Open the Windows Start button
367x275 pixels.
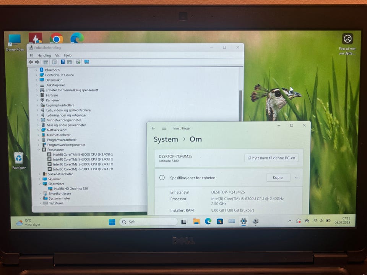tap(112, 222)
